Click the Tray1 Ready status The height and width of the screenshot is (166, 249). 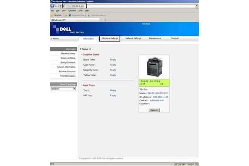coord(113,90)
